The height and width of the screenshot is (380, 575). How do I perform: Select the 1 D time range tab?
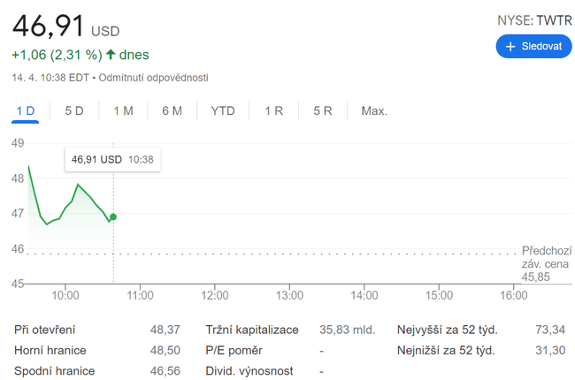point(26,111)
